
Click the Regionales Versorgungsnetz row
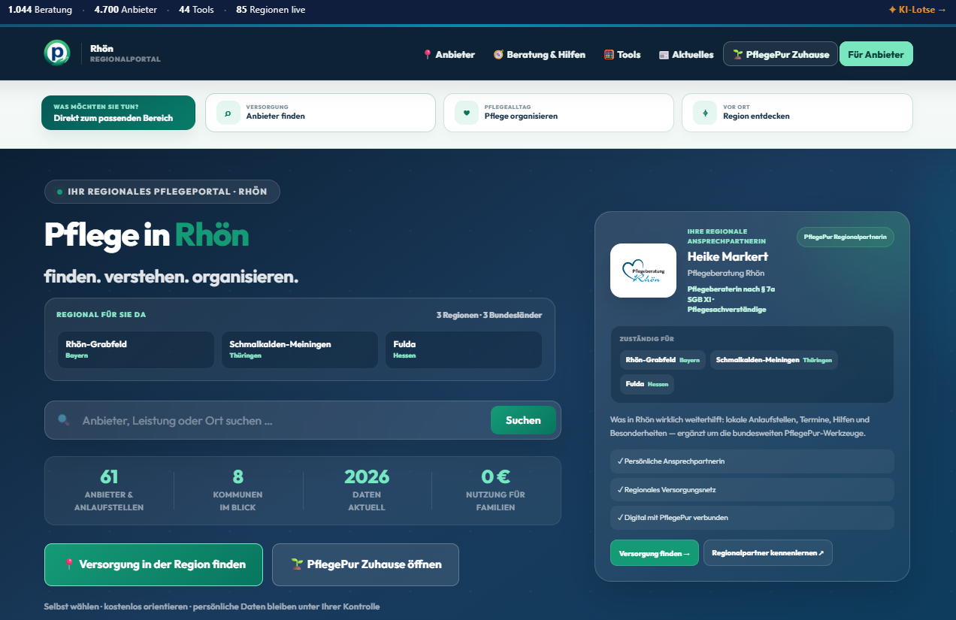click(752, 489)
